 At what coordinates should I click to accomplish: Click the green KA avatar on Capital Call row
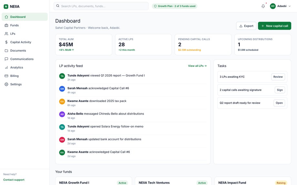tap(62, 152)
